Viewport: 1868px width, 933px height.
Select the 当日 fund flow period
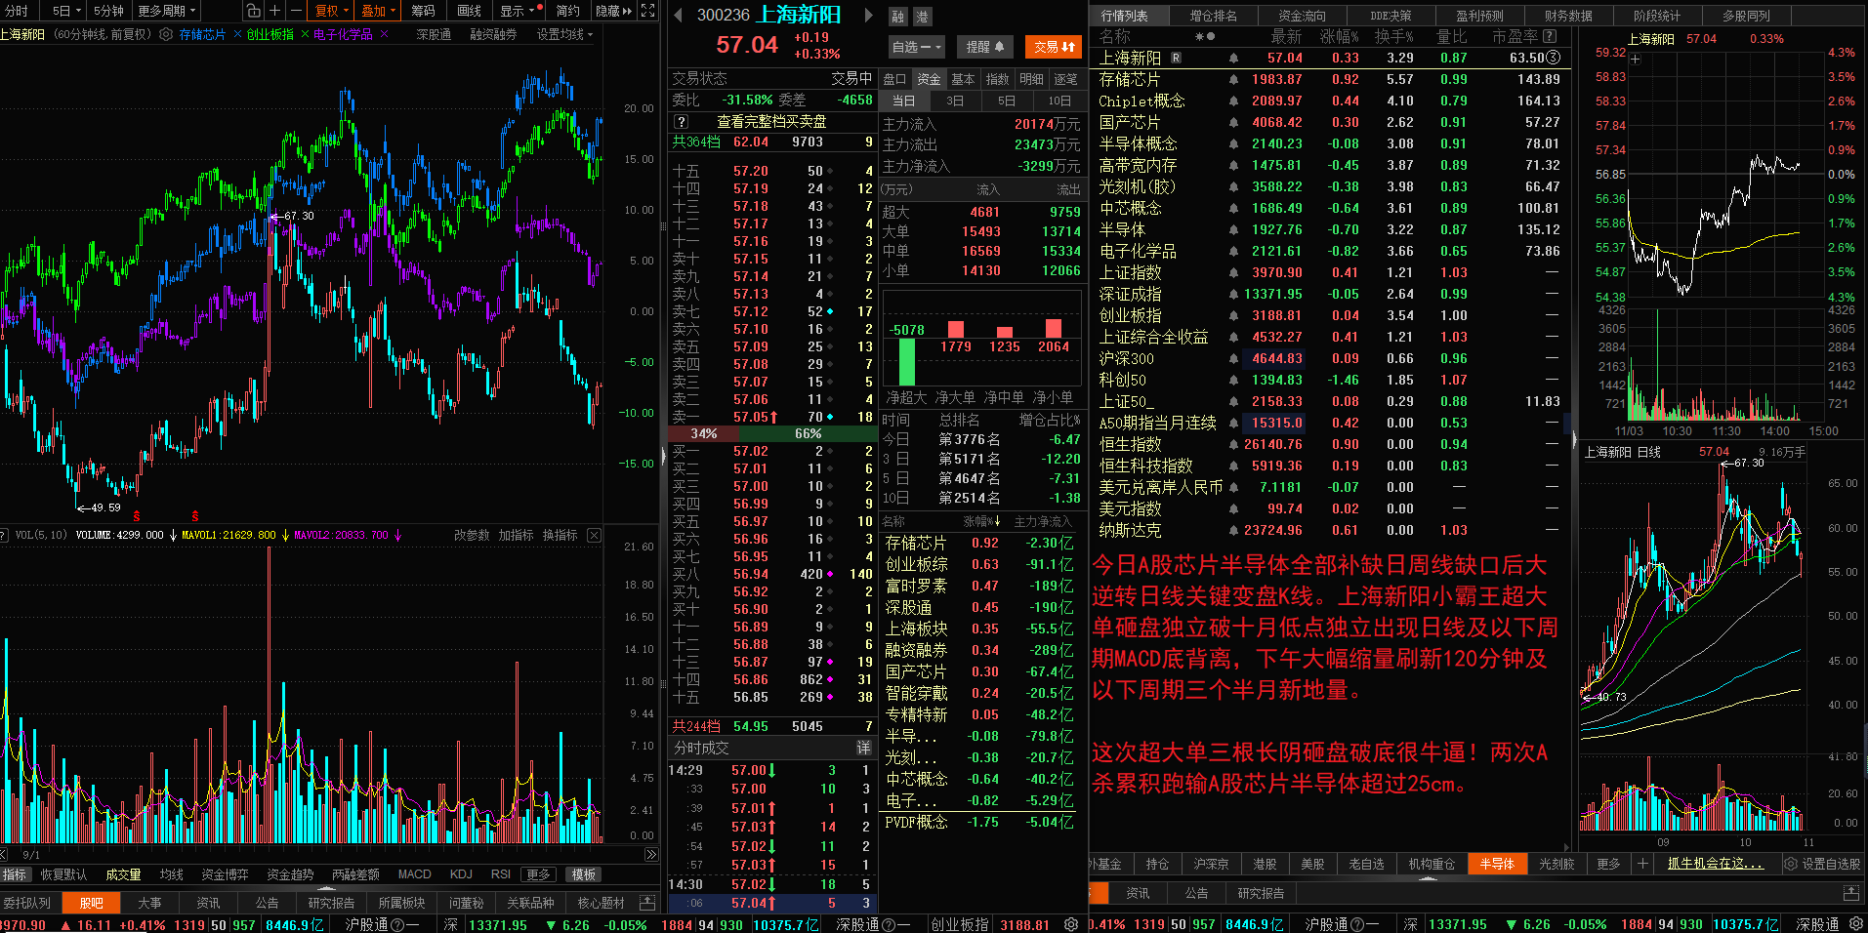click(904, 101)
